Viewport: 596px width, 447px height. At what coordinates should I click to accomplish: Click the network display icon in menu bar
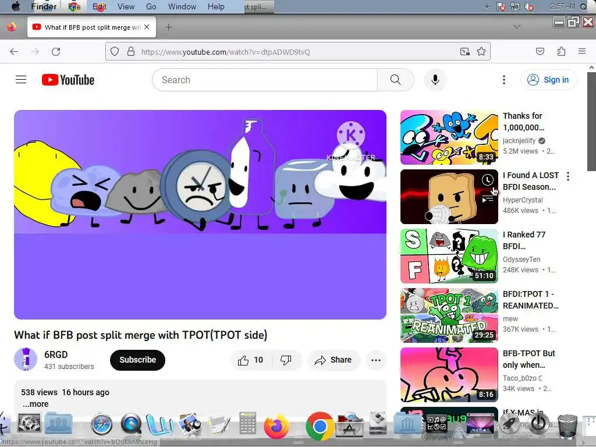(515, 6)
